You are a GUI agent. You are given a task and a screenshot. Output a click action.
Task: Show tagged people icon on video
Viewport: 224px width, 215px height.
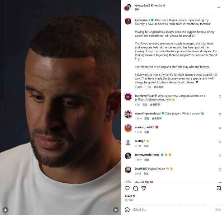(x=5, y=209)
